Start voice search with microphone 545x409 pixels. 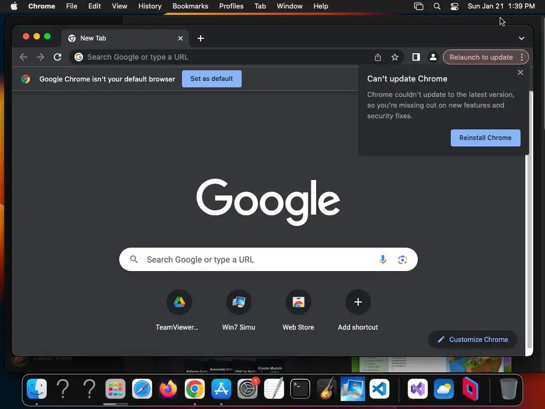(383, 259)
